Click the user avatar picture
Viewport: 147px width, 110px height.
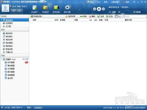(5, 8)
